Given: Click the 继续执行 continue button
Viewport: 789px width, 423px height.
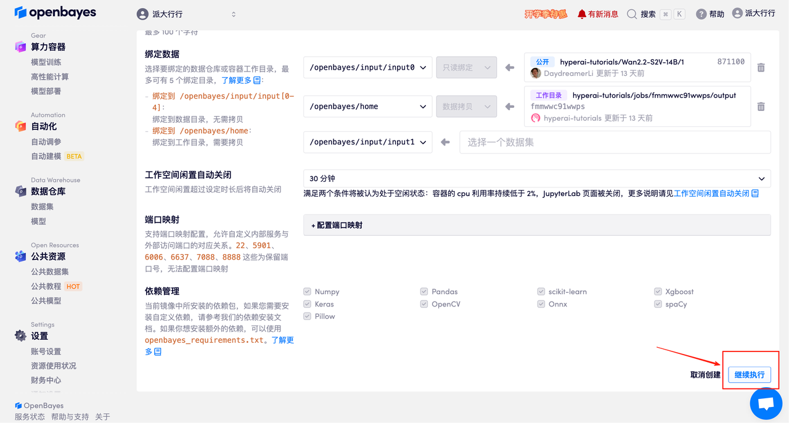Looking at the screenshot, I should point(750,374).
